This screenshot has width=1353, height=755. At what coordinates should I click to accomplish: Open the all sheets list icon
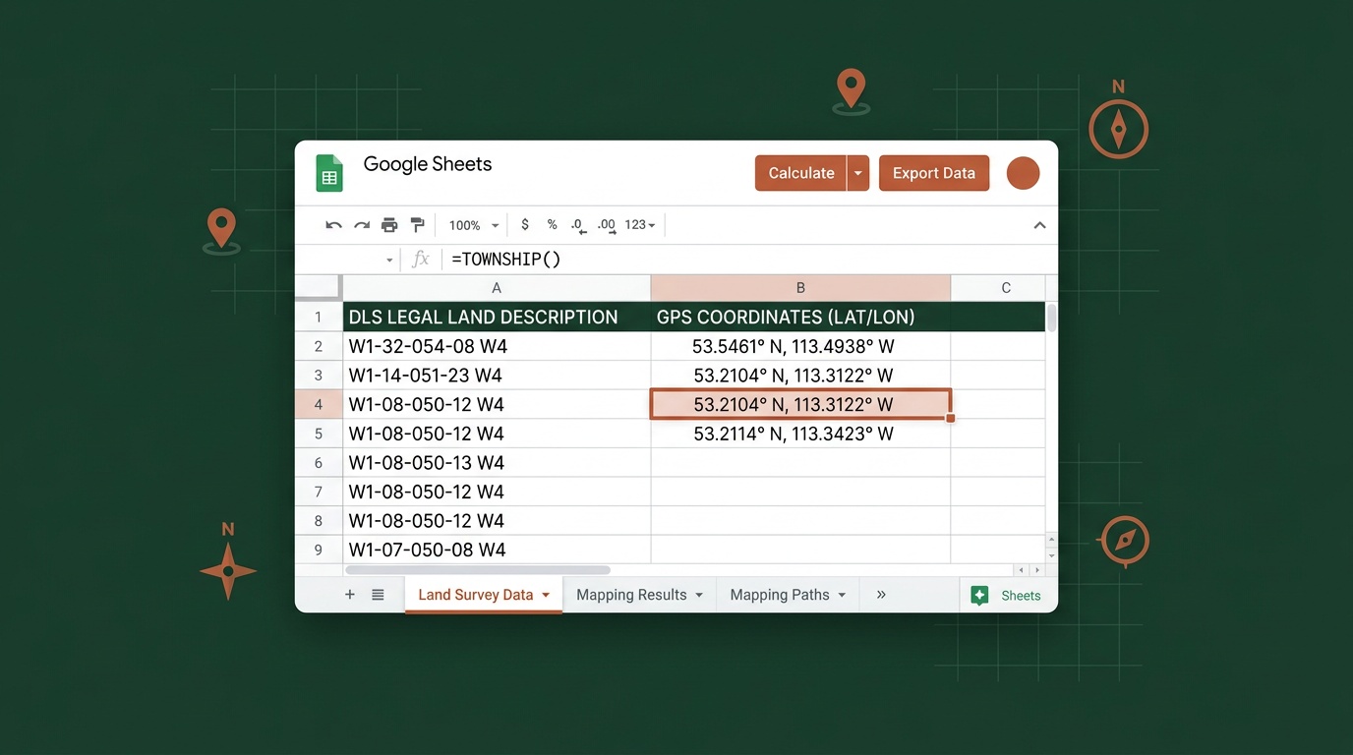[x=378, y=595]
